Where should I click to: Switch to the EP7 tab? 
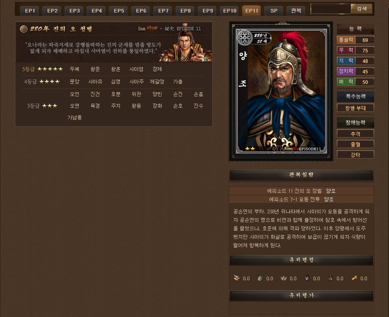click(163, 10)
